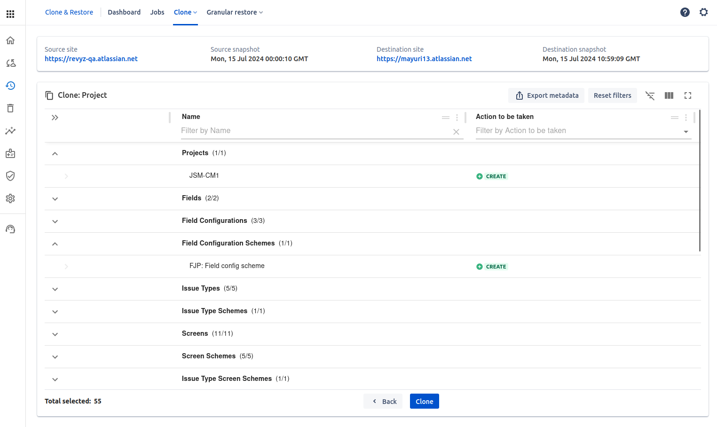The height and width of the screenshot is (427, 717).
Task: Clear filters using the crossed-filter icon
Action: pos(650,95)
